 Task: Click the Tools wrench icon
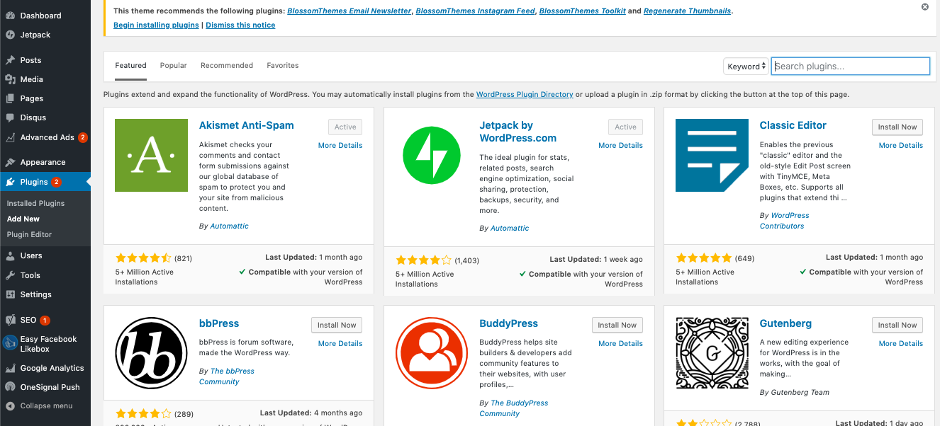pos(10,275)
